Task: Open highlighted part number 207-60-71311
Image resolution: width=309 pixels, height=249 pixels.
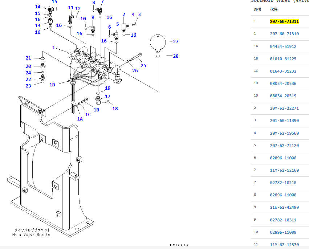Action: pos(284,21)
